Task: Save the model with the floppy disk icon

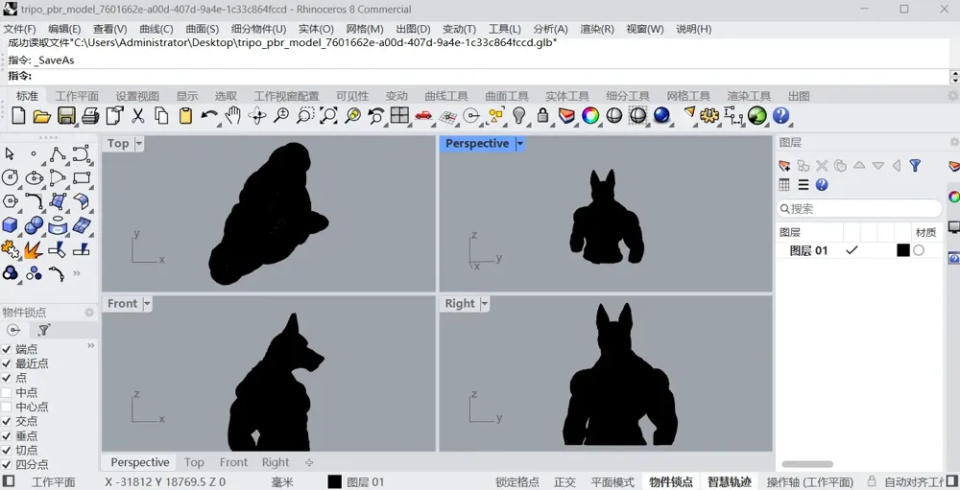Action: (x=66, y=115)
